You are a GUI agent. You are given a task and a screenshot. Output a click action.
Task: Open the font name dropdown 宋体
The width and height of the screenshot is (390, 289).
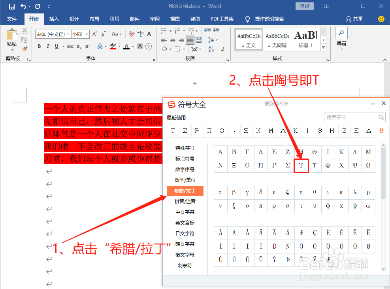[68, 34]
